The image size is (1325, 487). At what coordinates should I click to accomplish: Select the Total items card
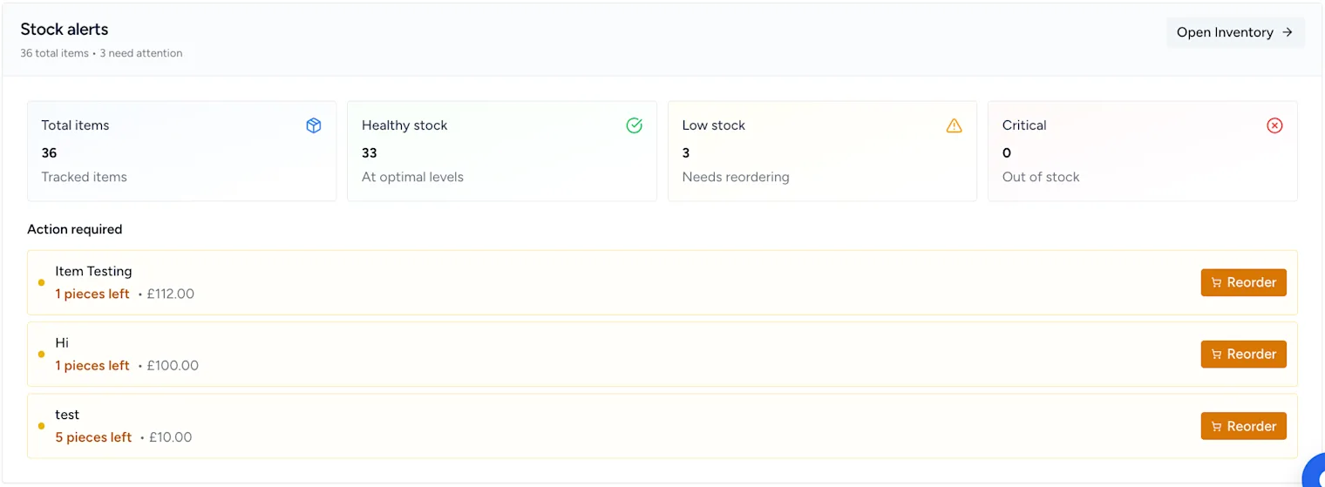(x=181, y=152)
